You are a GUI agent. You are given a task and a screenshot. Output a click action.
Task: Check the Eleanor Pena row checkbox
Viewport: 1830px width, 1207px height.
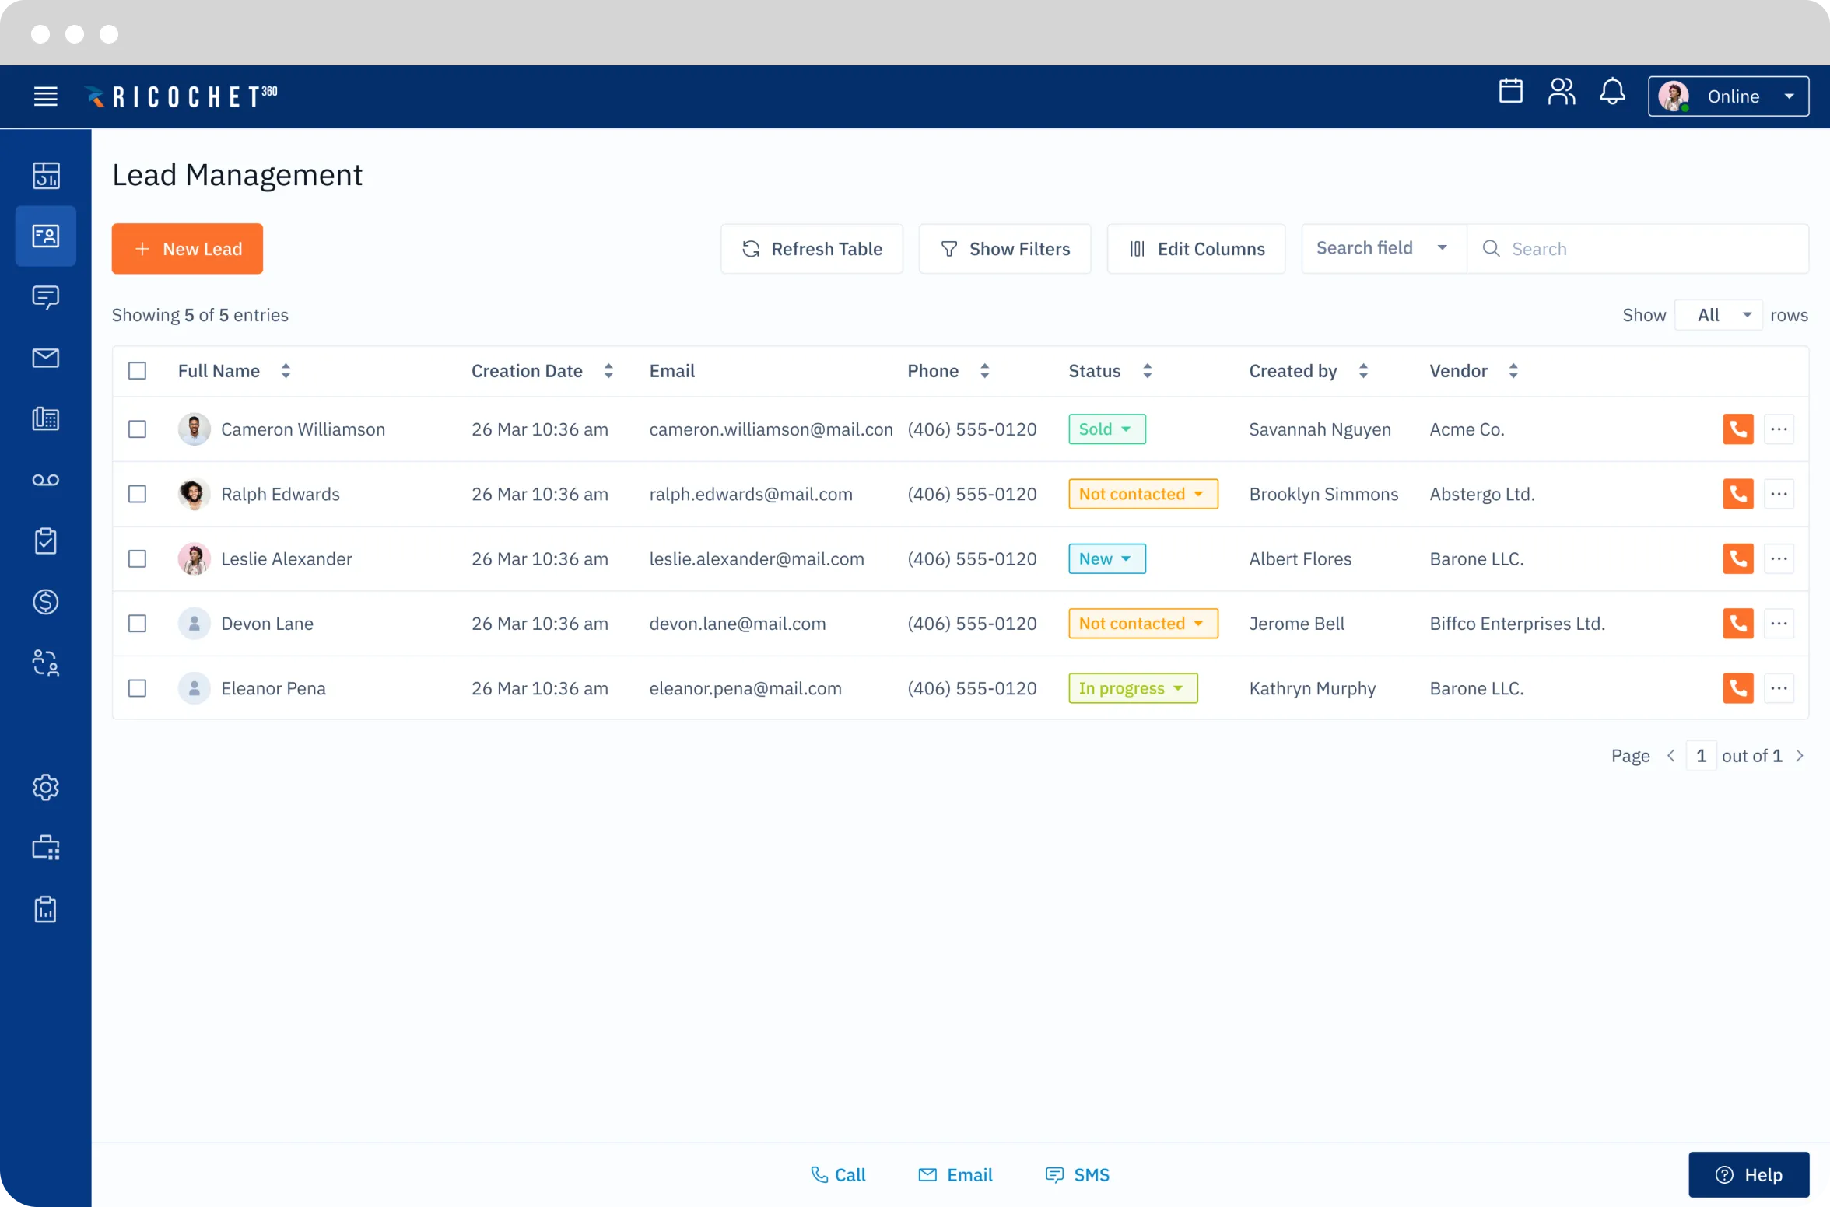click(137, 688)
